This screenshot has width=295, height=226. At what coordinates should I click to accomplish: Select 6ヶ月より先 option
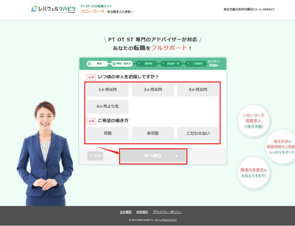pyautogui.click(x=107, y=107)
